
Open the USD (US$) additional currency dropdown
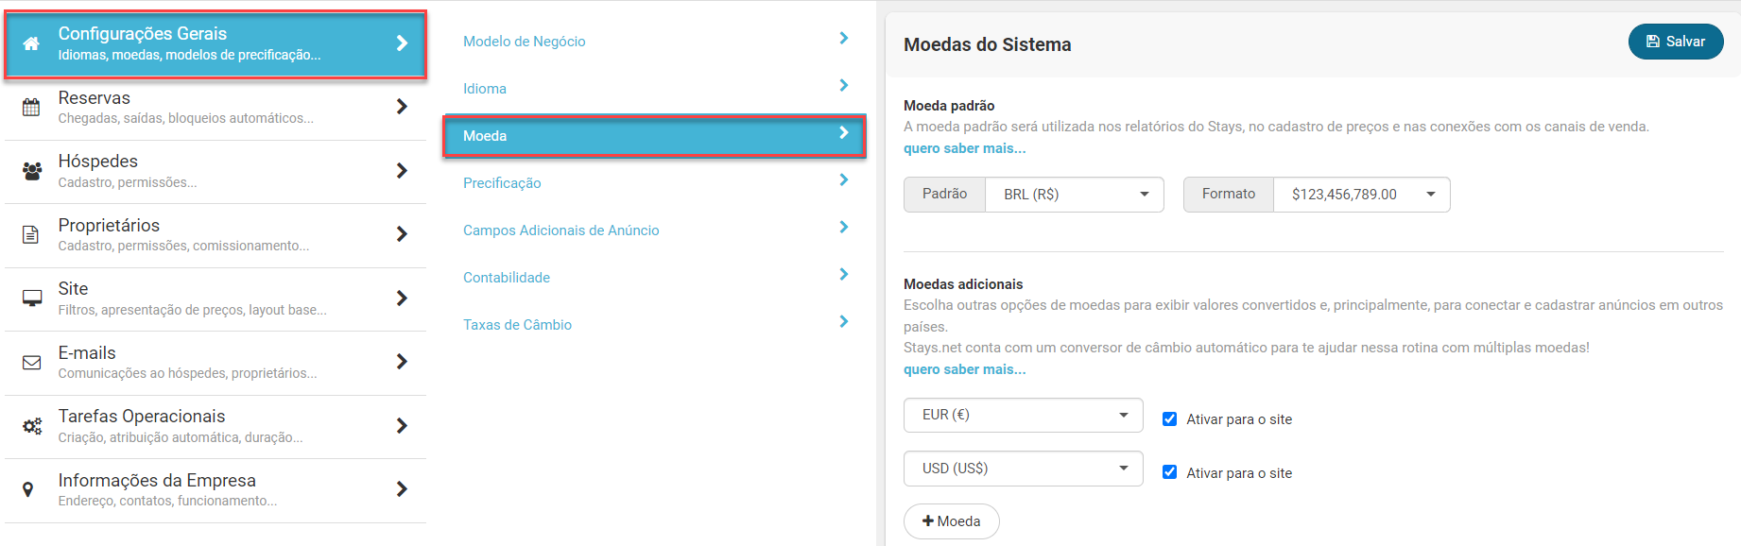[1024, 469]
